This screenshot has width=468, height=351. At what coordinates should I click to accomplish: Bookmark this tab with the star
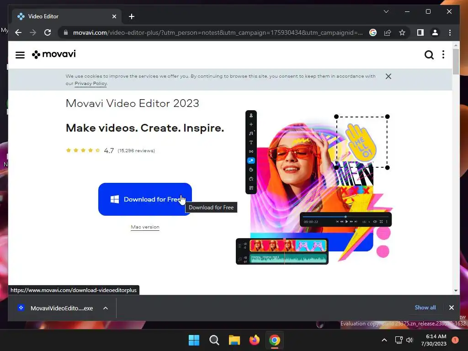click(402, 32)
